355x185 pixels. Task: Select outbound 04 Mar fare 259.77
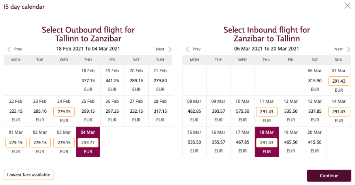[x=88, y=142]
